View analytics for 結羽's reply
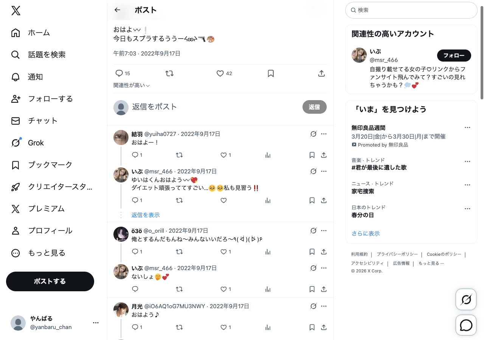The image size is (484, 340). 268,155
